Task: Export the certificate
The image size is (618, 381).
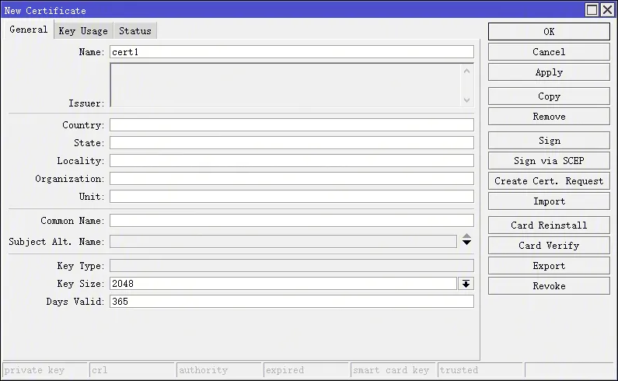Action: [x=549, y=266]
